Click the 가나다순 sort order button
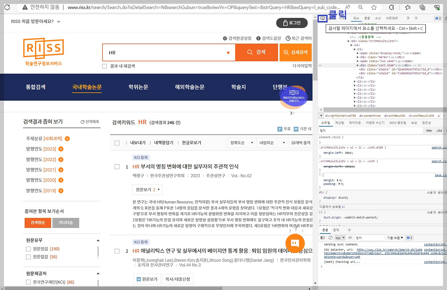447x290 pixels. 66,223
